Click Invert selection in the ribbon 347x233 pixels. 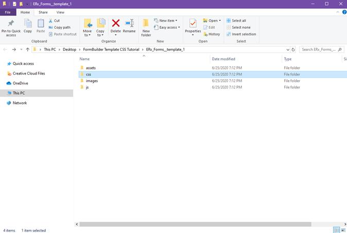[241, 34]
